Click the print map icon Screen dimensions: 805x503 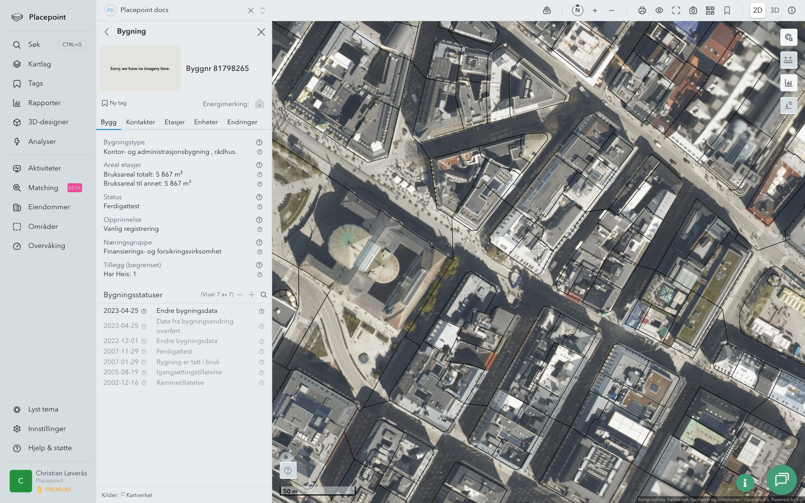click(642, 11)
